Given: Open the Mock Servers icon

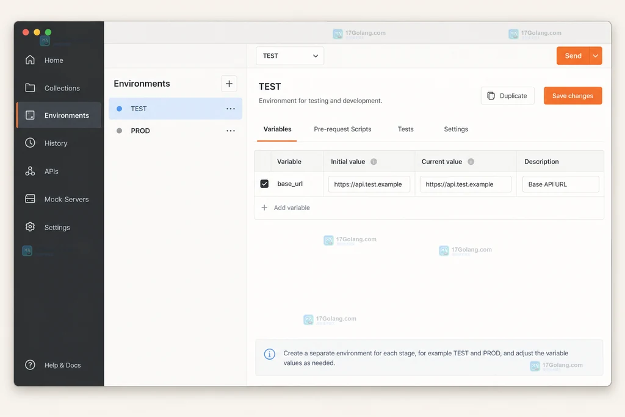Looking at the screenshot, I should (30, 198).
